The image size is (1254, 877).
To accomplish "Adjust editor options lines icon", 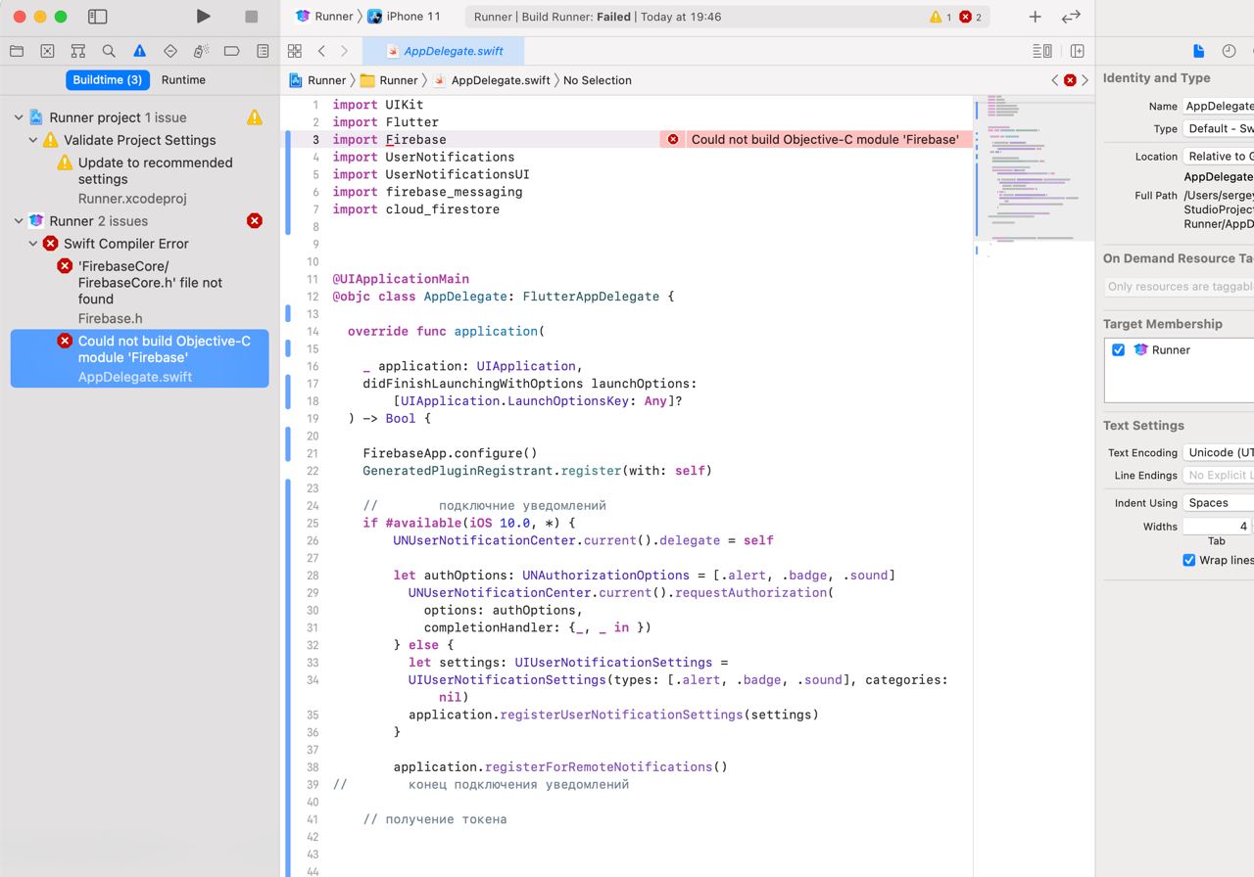I will click(x=1042, y=51).
